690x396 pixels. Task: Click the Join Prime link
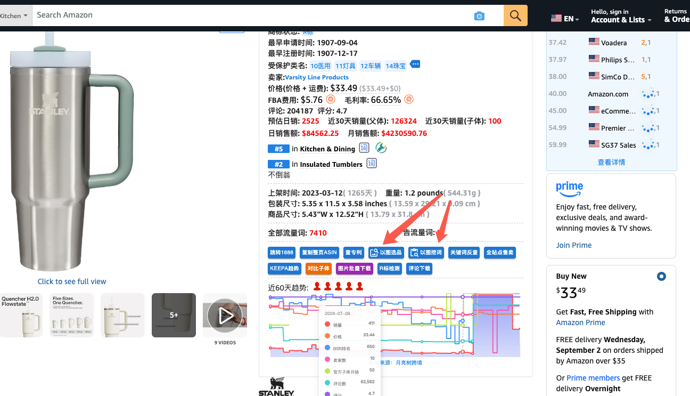pyautogui.click(x=574, y=245)
